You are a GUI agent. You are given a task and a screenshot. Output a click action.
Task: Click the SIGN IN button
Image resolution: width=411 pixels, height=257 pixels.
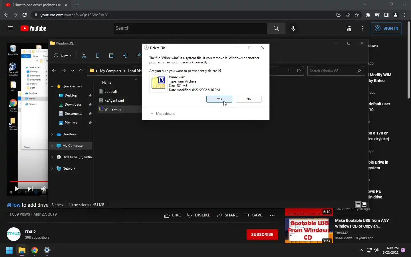coord(386,28)
